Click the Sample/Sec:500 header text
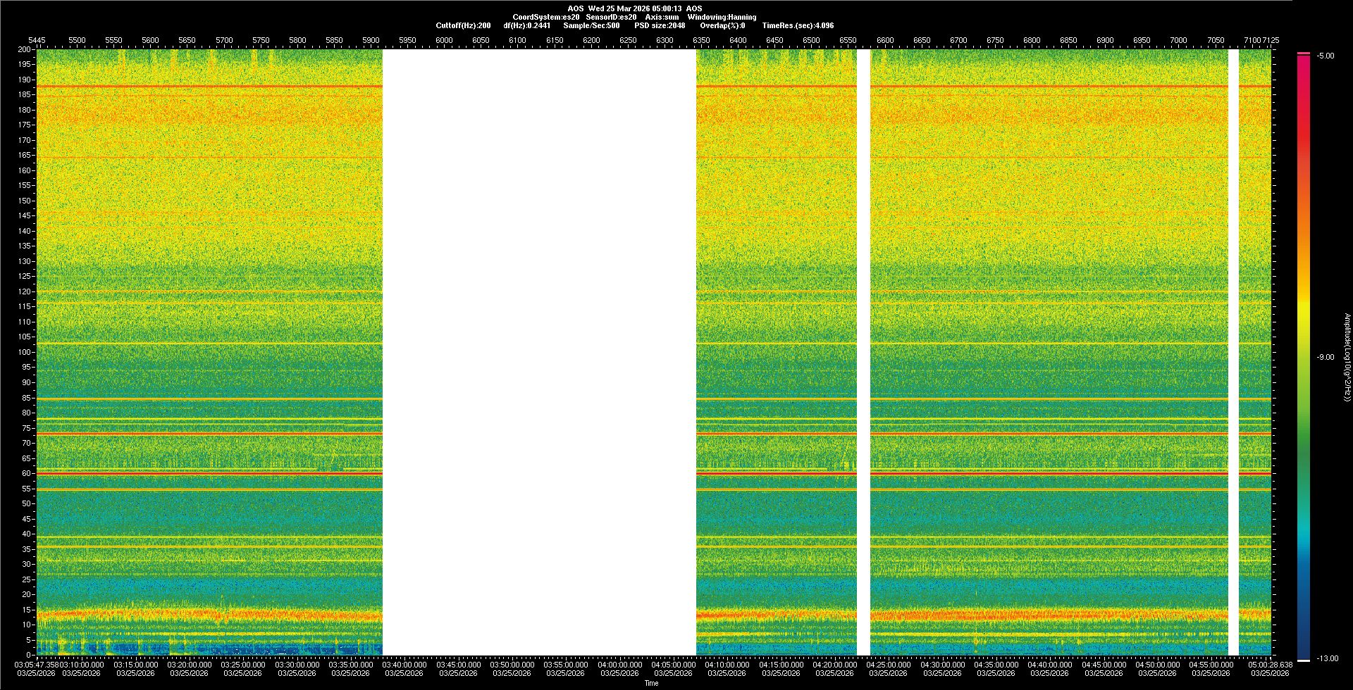The height and width of the screenshot is (690, 1353). click(x=591, y=25)
